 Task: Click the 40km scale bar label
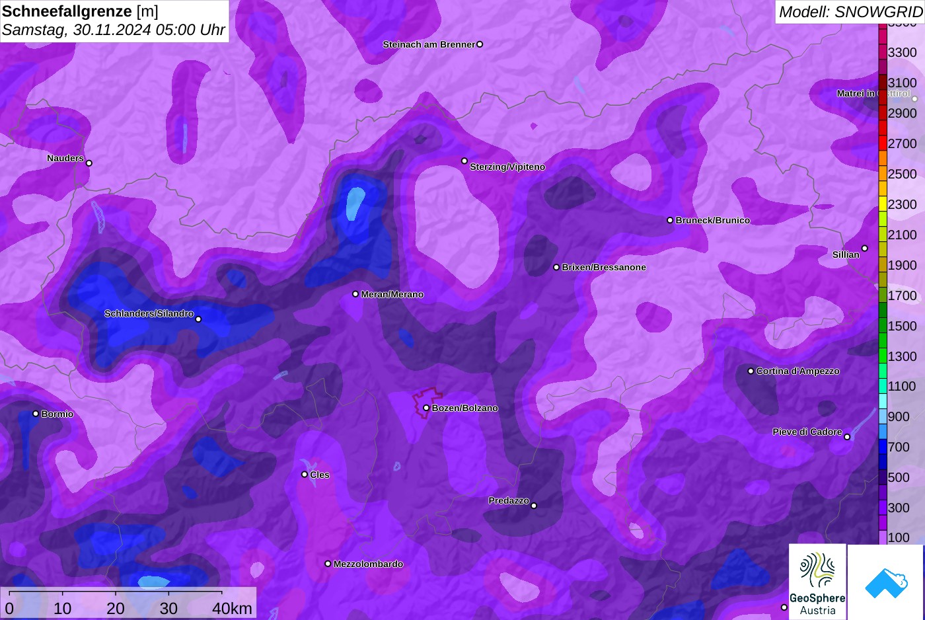click(x=232, y=608)
